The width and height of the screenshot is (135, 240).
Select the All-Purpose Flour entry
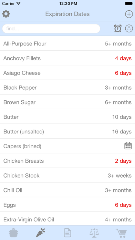click(67, 44)
